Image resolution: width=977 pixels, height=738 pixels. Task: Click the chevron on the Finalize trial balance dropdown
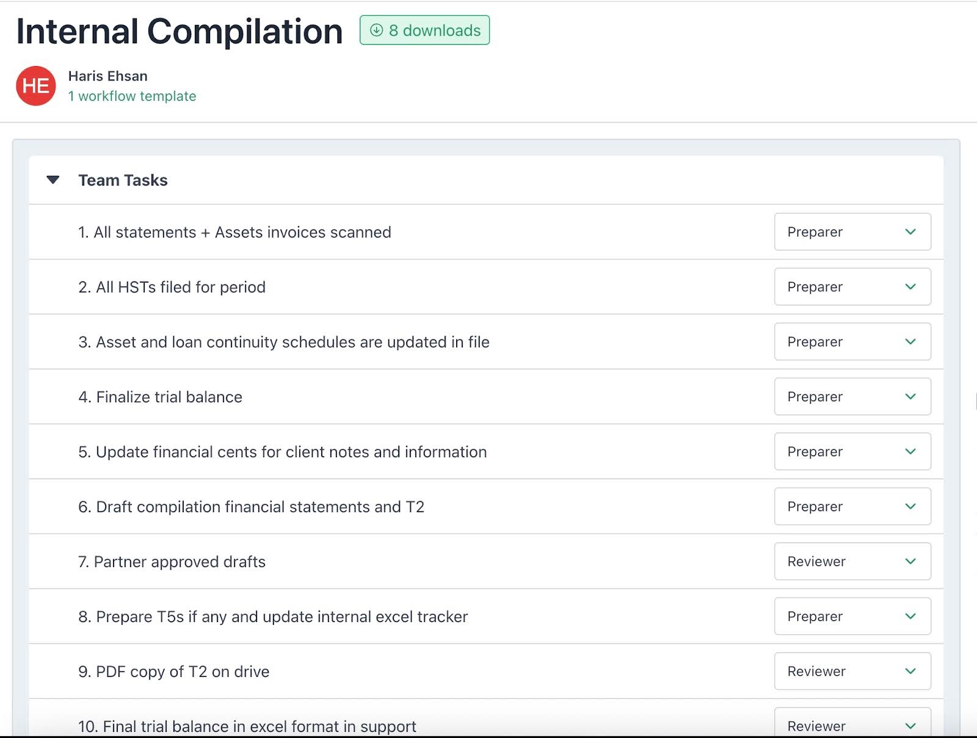click(910, 397)
